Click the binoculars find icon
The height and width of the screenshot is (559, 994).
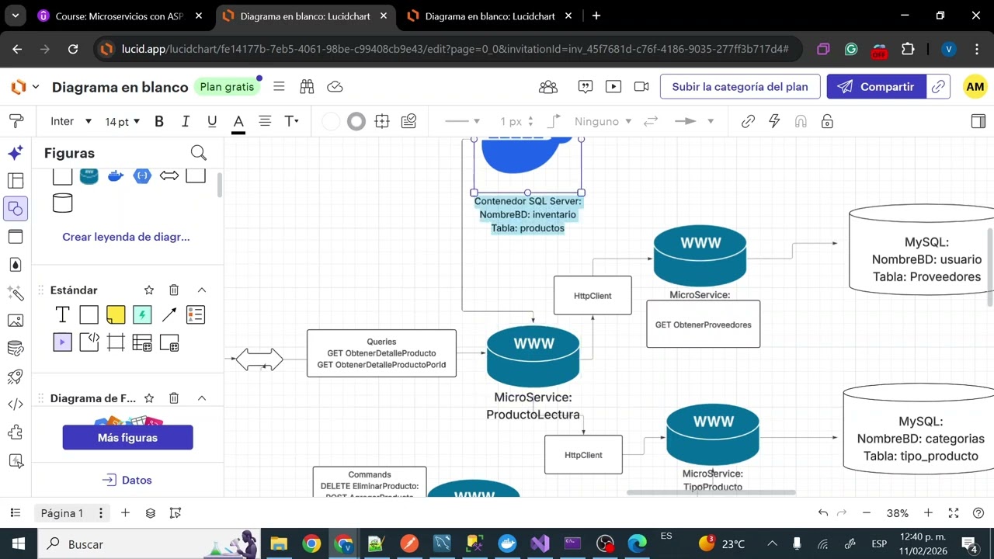coord(307,87)
